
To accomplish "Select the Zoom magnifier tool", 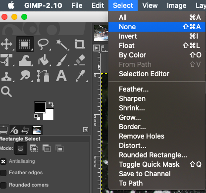I will (6, 92).
